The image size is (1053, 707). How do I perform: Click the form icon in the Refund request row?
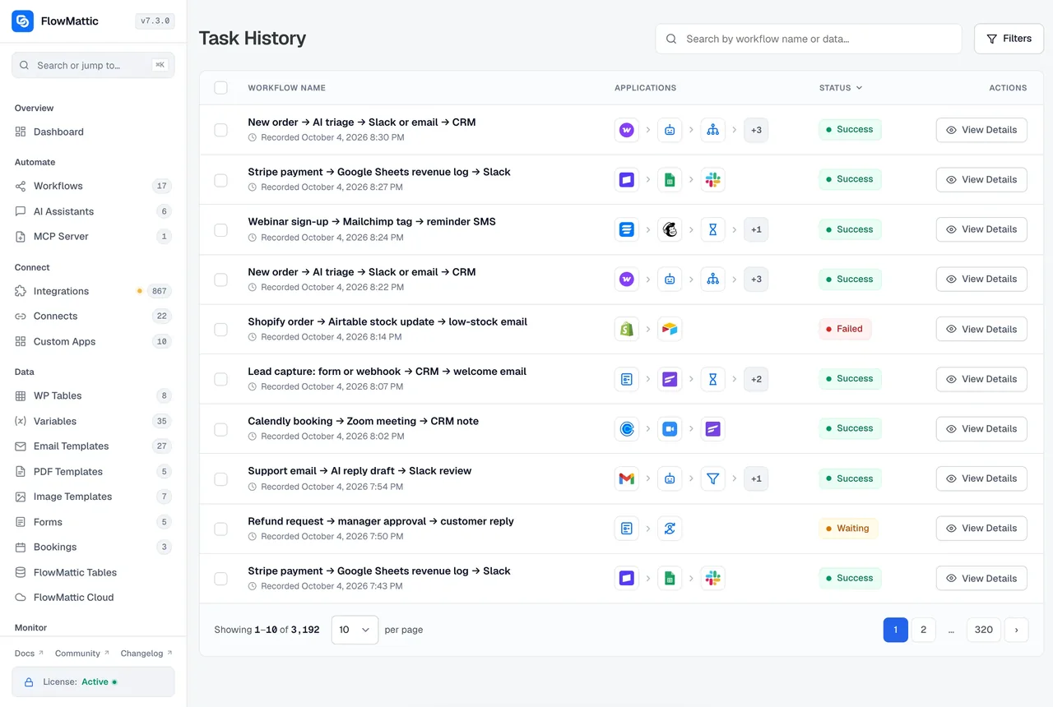[x=627, y=529]
